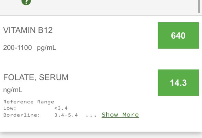This screenshot has height=138, width=202.
Task: Click the number 14.3 in Folate row
Action: click(x=178, y=83)
